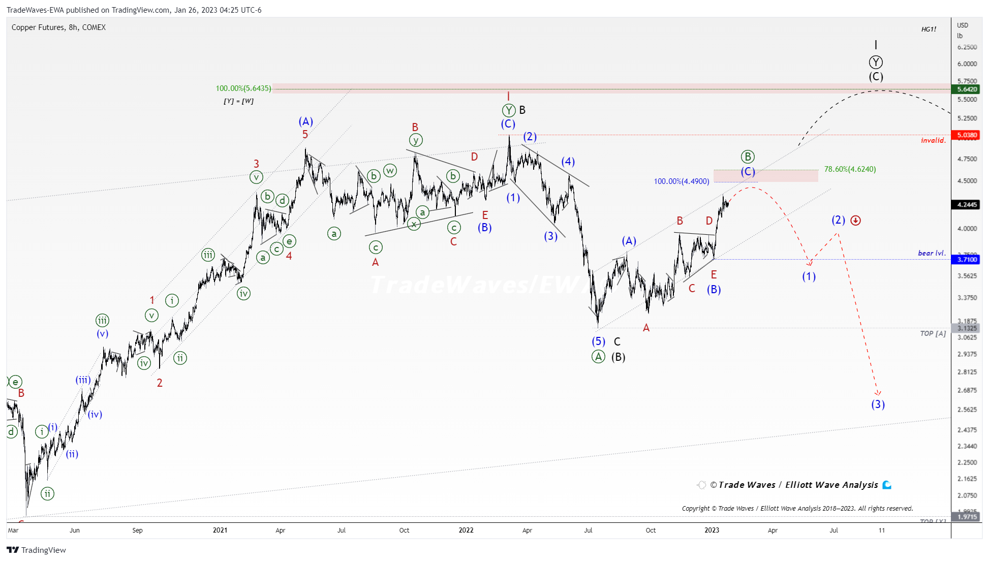The width and height of the screenshot is (989, 561).
Task: Click the 'HG1!' symbol label
Action: tap(929, 29)
